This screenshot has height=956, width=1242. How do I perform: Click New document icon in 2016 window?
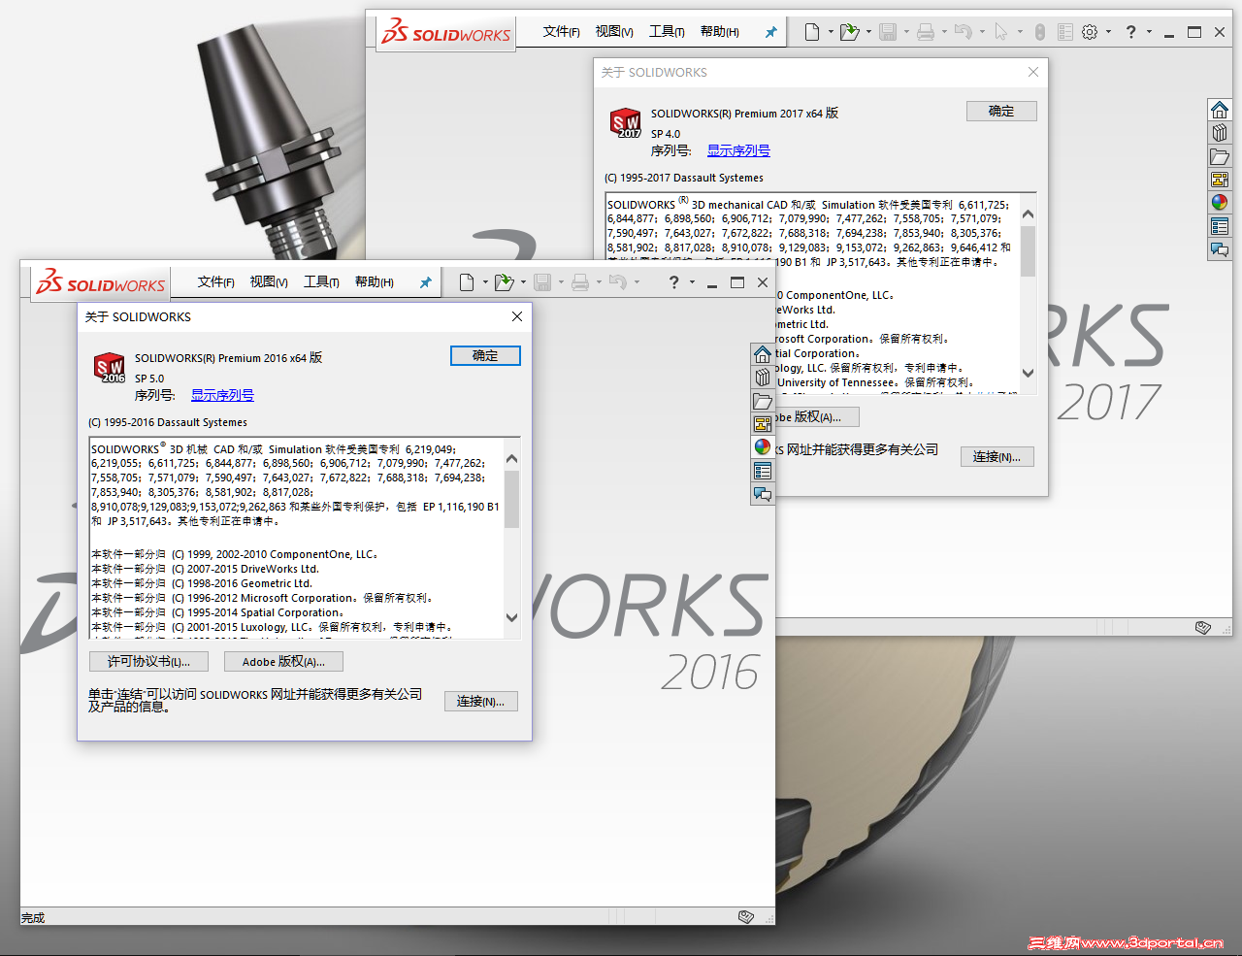tap(467, 282)
